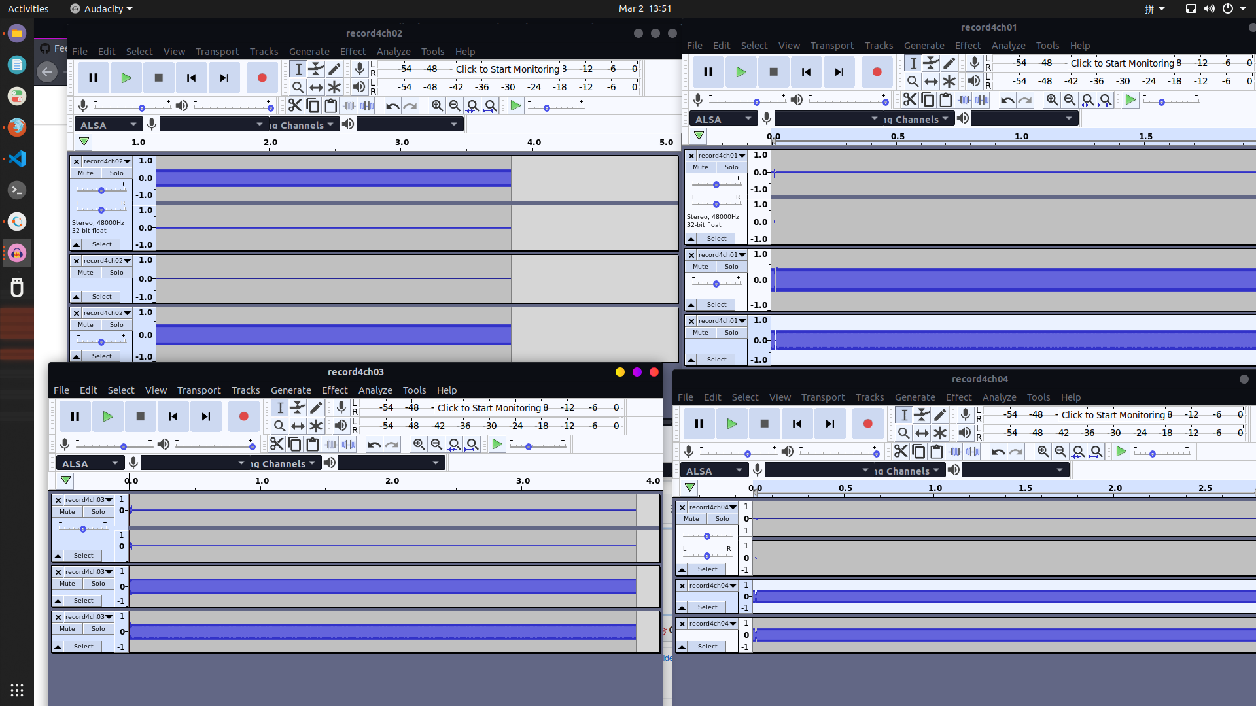Screen dimensions: 1256x706
Task: Open playback device dropdown in record4ch01
Action: pyautogui.click(x=1024, y=118)
